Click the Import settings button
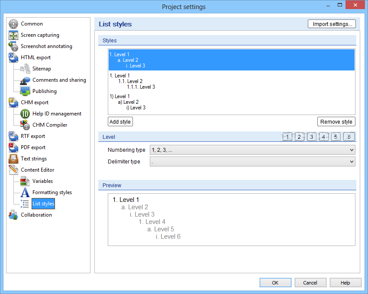The image size is (368, 294). click(332, 24)
